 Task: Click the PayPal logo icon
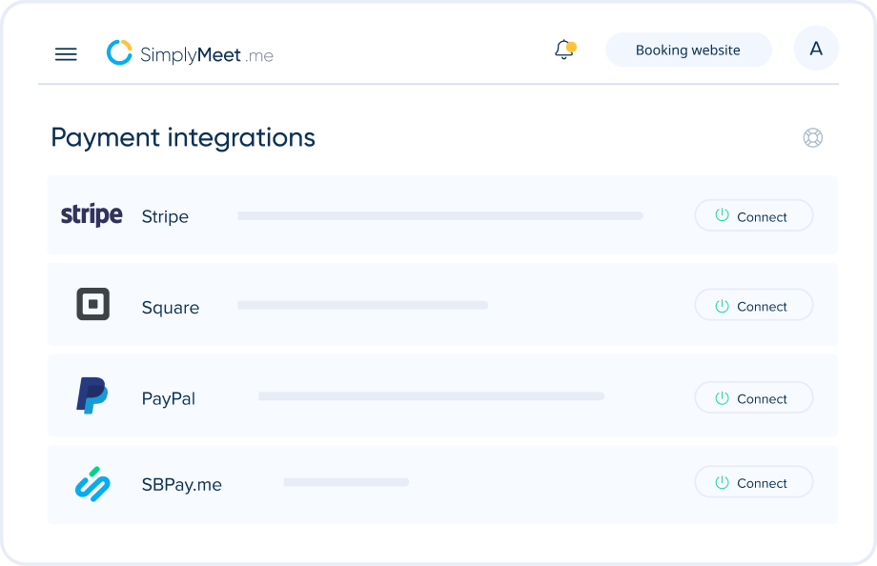coord(92,395)
